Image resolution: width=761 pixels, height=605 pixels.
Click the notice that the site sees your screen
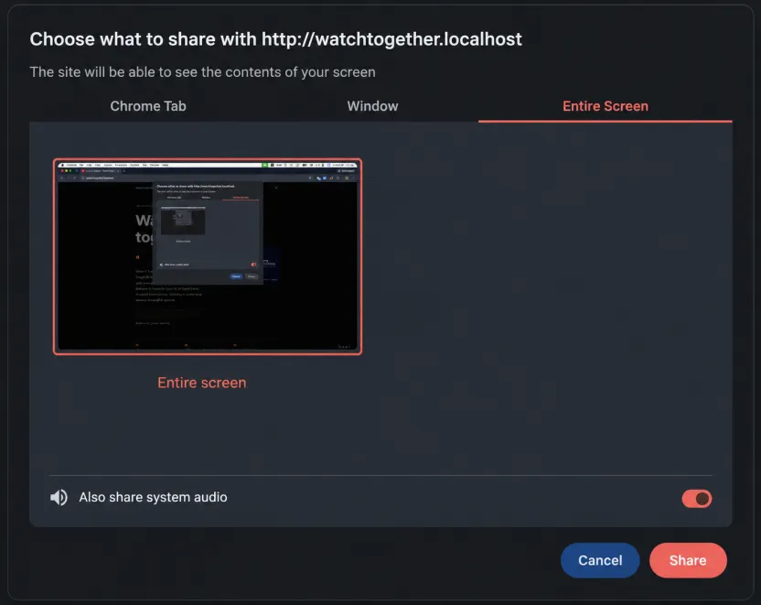point(202,72)
